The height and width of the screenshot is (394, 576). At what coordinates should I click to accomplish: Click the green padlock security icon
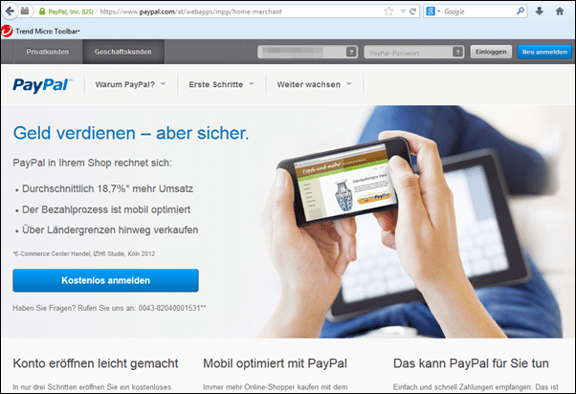[42, 11]
